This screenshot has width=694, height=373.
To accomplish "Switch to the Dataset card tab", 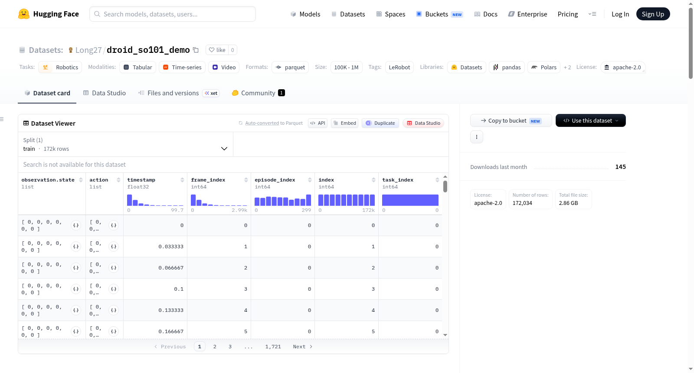I will pos(47,93).
